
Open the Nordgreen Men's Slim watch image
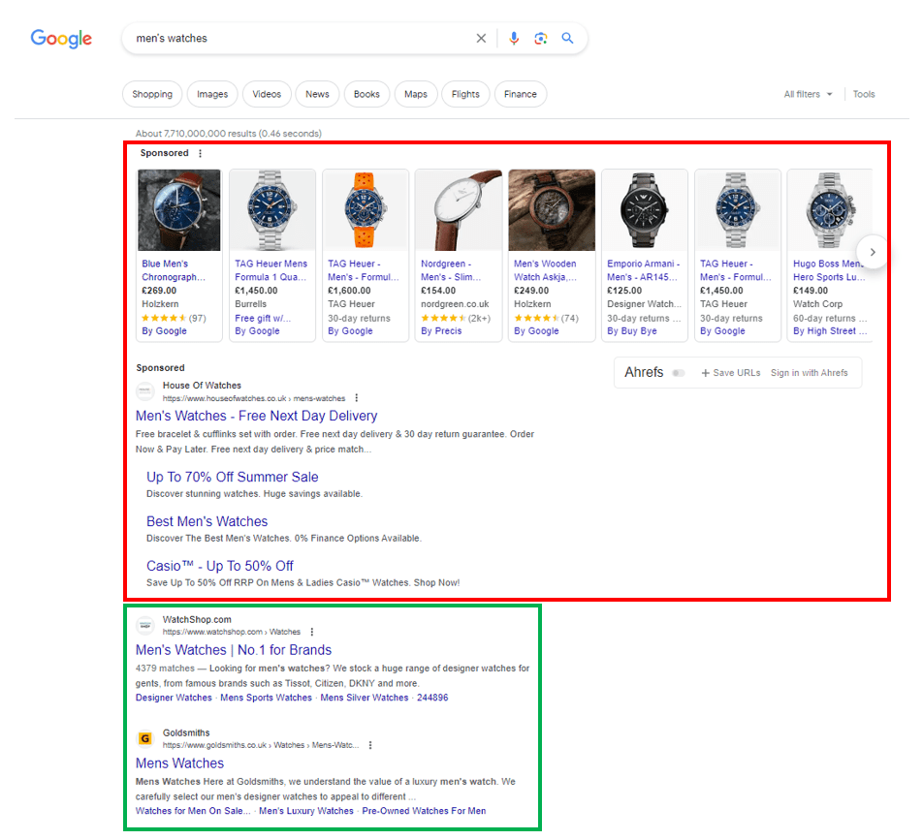coord(459,210)
